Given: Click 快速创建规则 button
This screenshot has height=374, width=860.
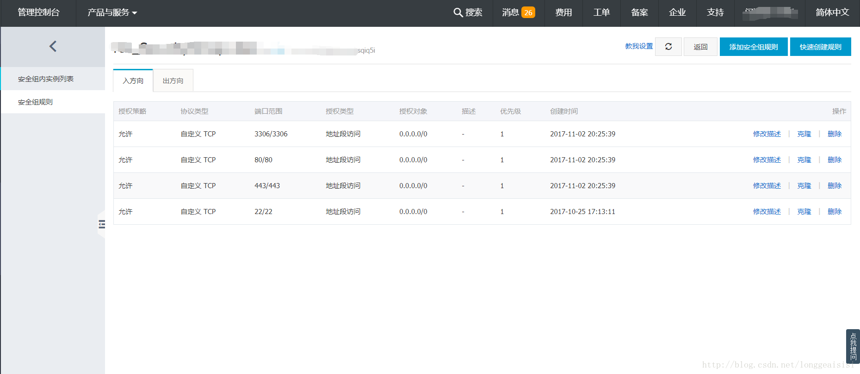Looking at the screenshot, I should pyautogui.click(x=820, y=47).
